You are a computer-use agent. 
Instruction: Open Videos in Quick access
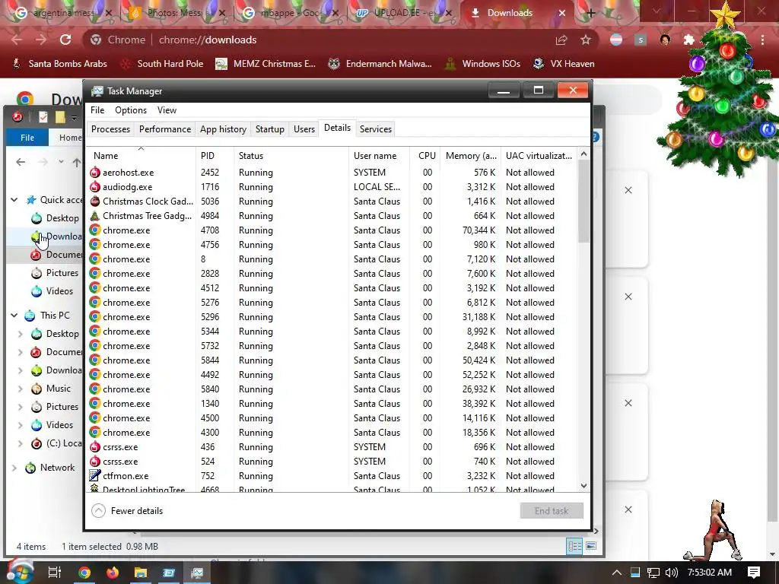52,291
